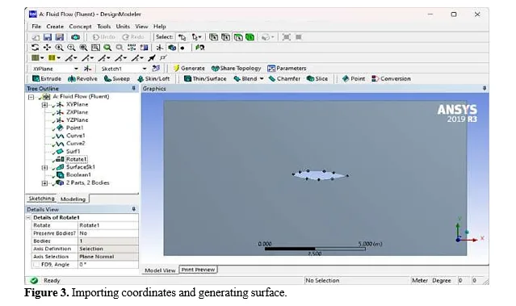516x306 pixels.
Task: Click the Sweep tool
Action: [x=117, y=79]
